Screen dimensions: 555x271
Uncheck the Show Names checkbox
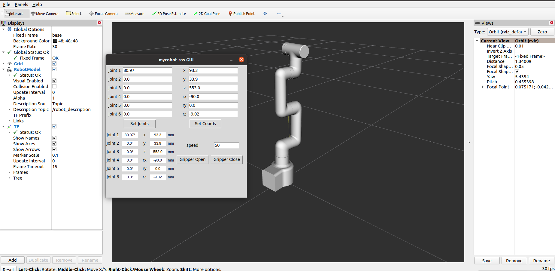pos(54,138)
